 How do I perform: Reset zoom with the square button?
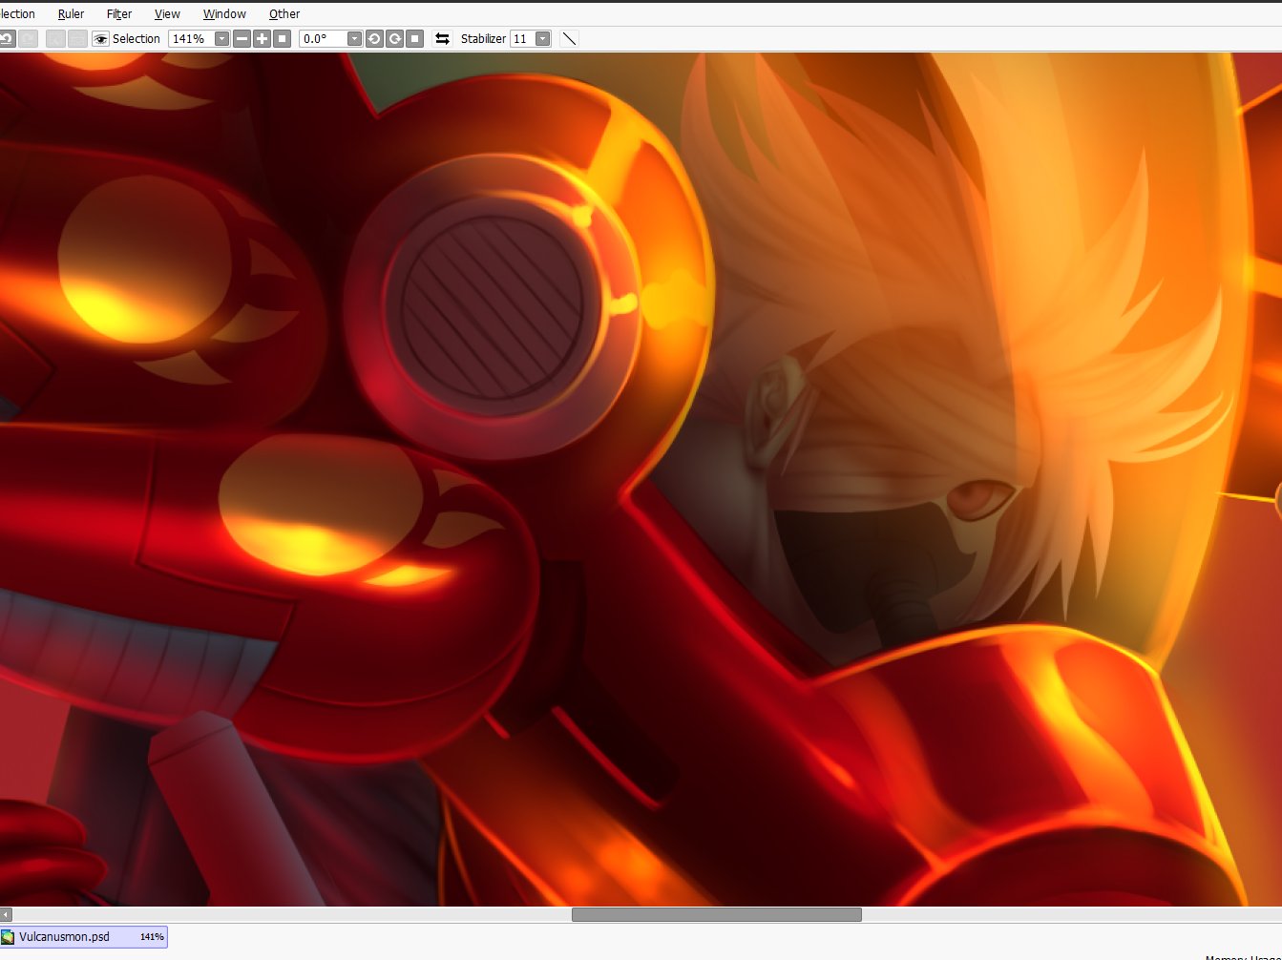tap(282, 39)
